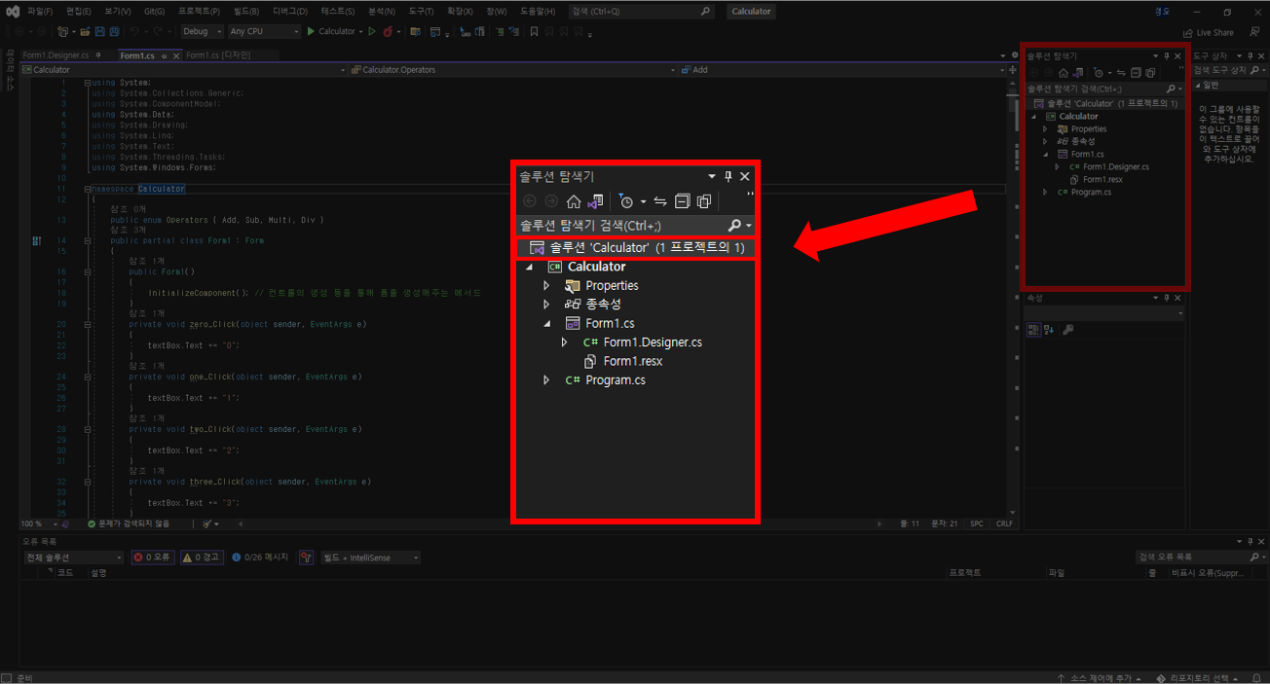Click the Save floppy disk icon
Image resolution: width=1270 pixels, height=684 pixels.
click(101, 31)
